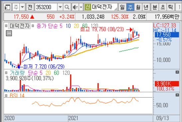Click the red 3,901K volume axis tag

(167, 83)
